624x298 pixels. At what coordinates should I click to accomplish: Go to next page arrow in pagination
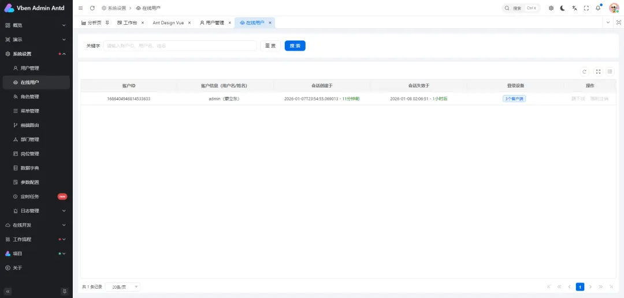(590, 286)
